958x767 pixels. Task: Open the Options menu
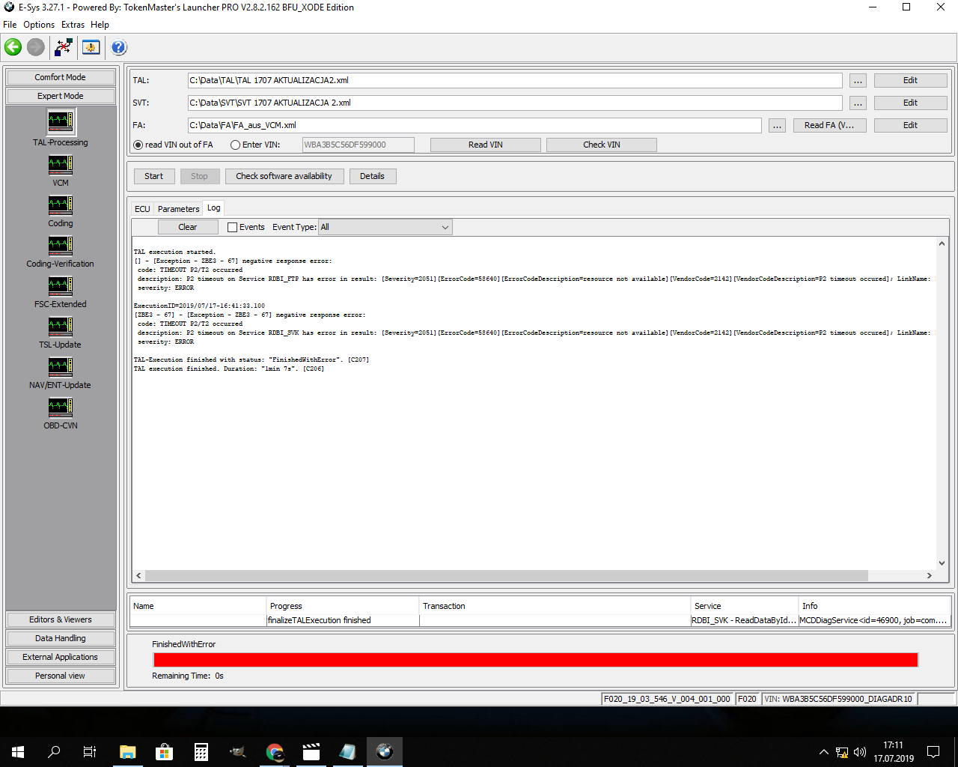coord(39,25)
